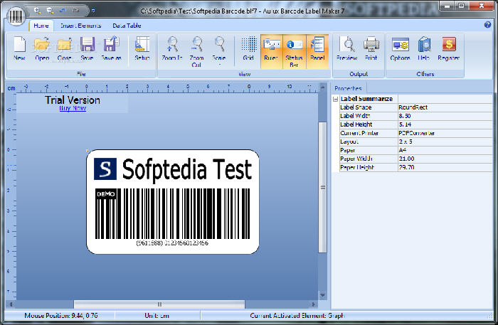Print the label using Print icon
This screenshot has width=498, height=325.
pos(371,48)
